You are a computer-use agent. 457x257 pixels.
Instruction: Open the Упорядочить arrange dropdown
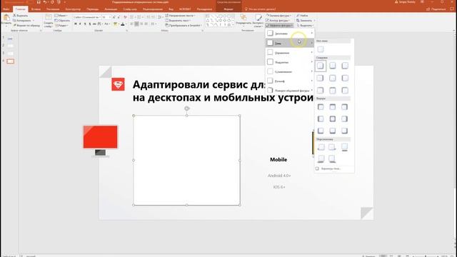[243, 20]
